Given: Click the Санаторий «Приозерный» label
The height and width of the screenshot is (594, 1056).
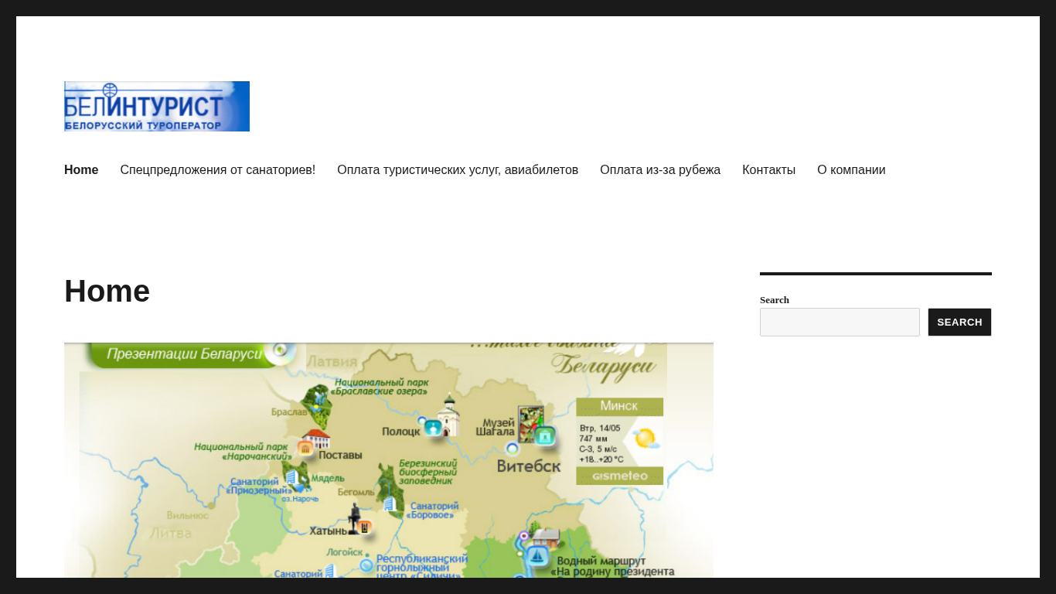Looking at the screenshot, I should [259, 486].
